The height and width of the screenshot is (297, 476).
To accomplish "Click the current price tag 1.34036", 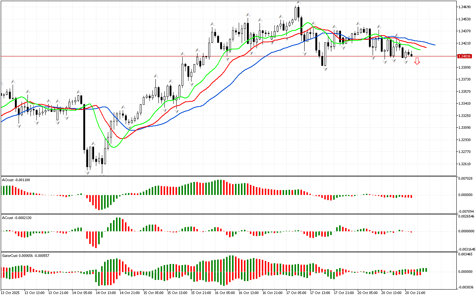I will tap(465, 56).
